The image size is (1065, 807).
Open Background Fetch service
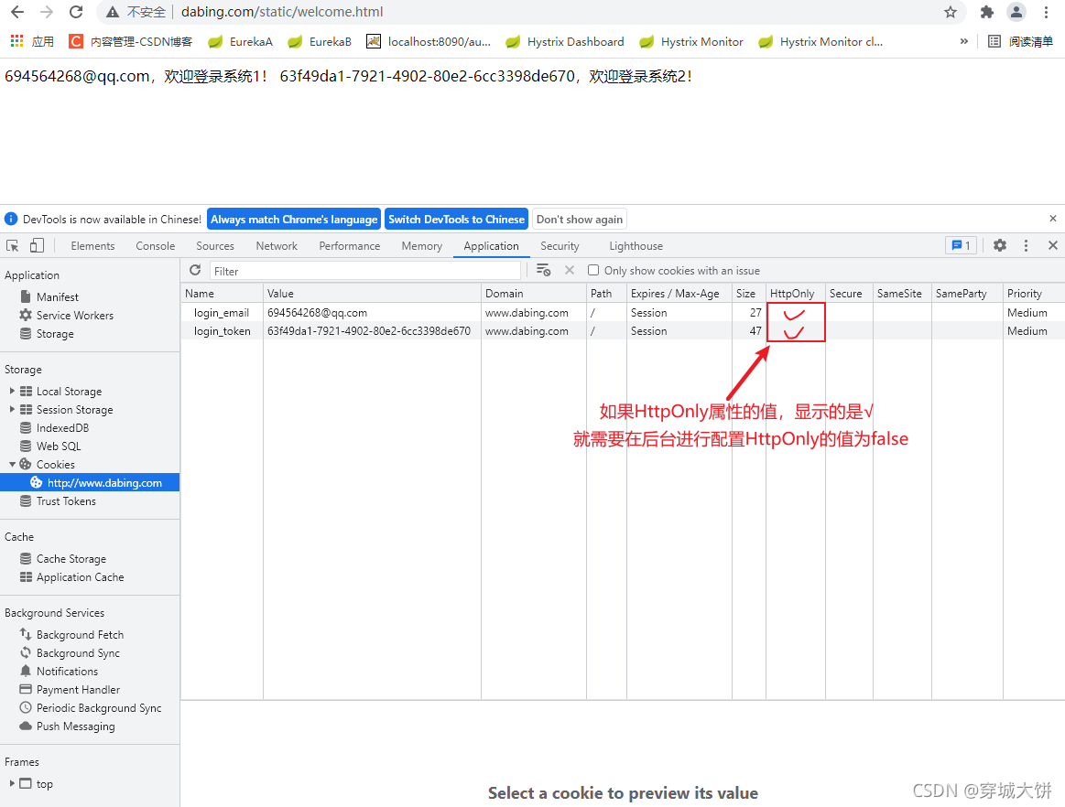(x=81, y=635)
